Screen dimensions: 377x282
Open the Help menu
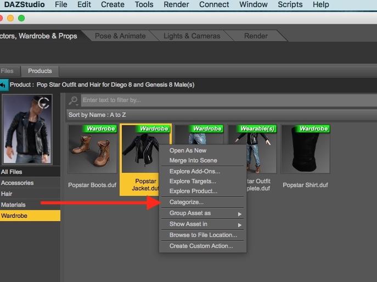pyautogui.click(x=320, y=4)
